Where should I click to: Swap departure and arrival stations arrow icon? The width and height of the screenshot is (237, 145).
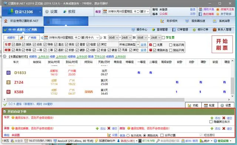click(x=21, y=37)
